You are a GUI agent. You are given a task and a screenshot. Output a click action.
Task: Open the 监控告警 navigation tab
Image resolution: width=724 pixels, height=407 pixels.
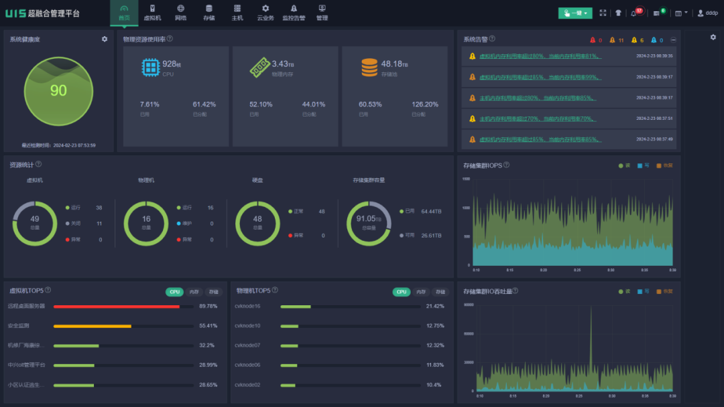point(294,13)
